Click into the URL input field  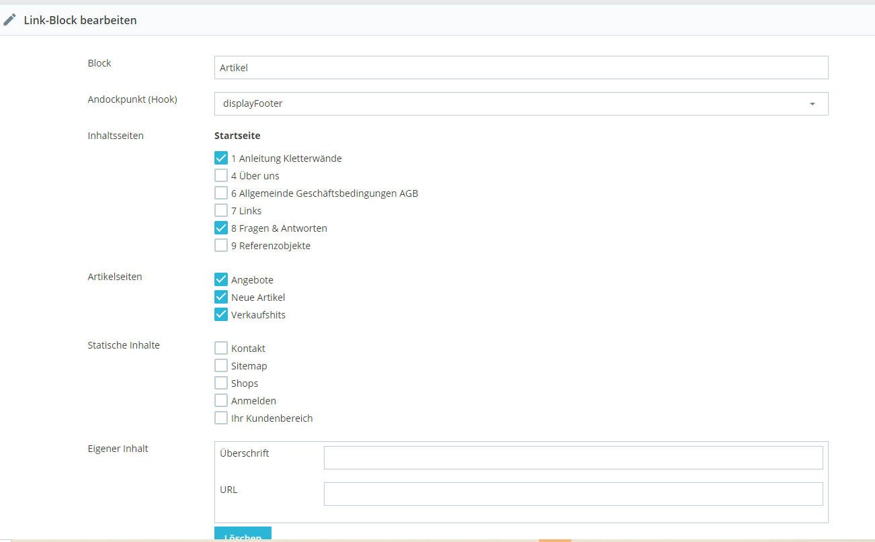tap(573, 494)
